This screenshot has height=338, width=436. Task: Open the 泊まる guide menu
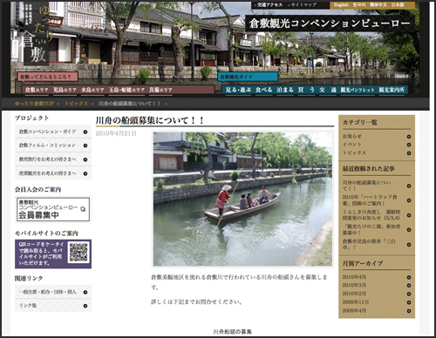(285, 90)
